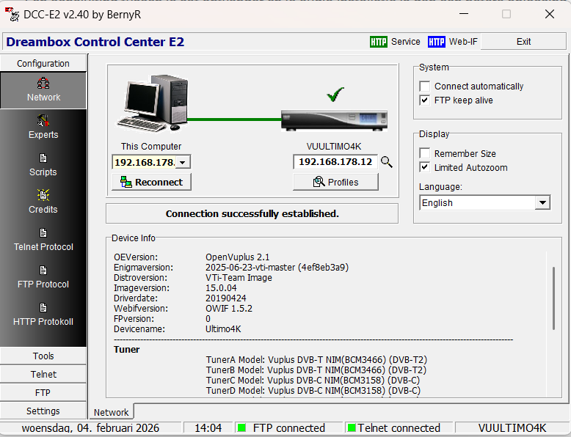Click the This Computer PC image
The image size is (571, 437).
152,103
